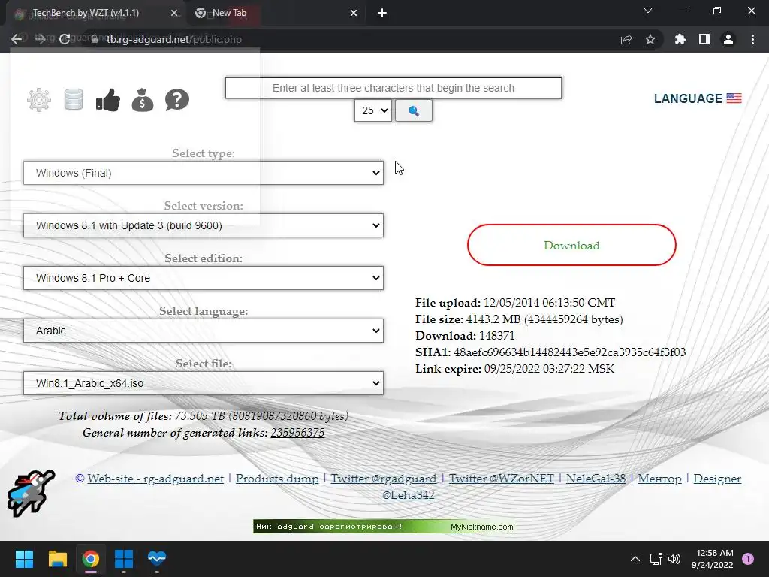Expand the Select file dropdown
Screen dimensions: 769x577
204,382
